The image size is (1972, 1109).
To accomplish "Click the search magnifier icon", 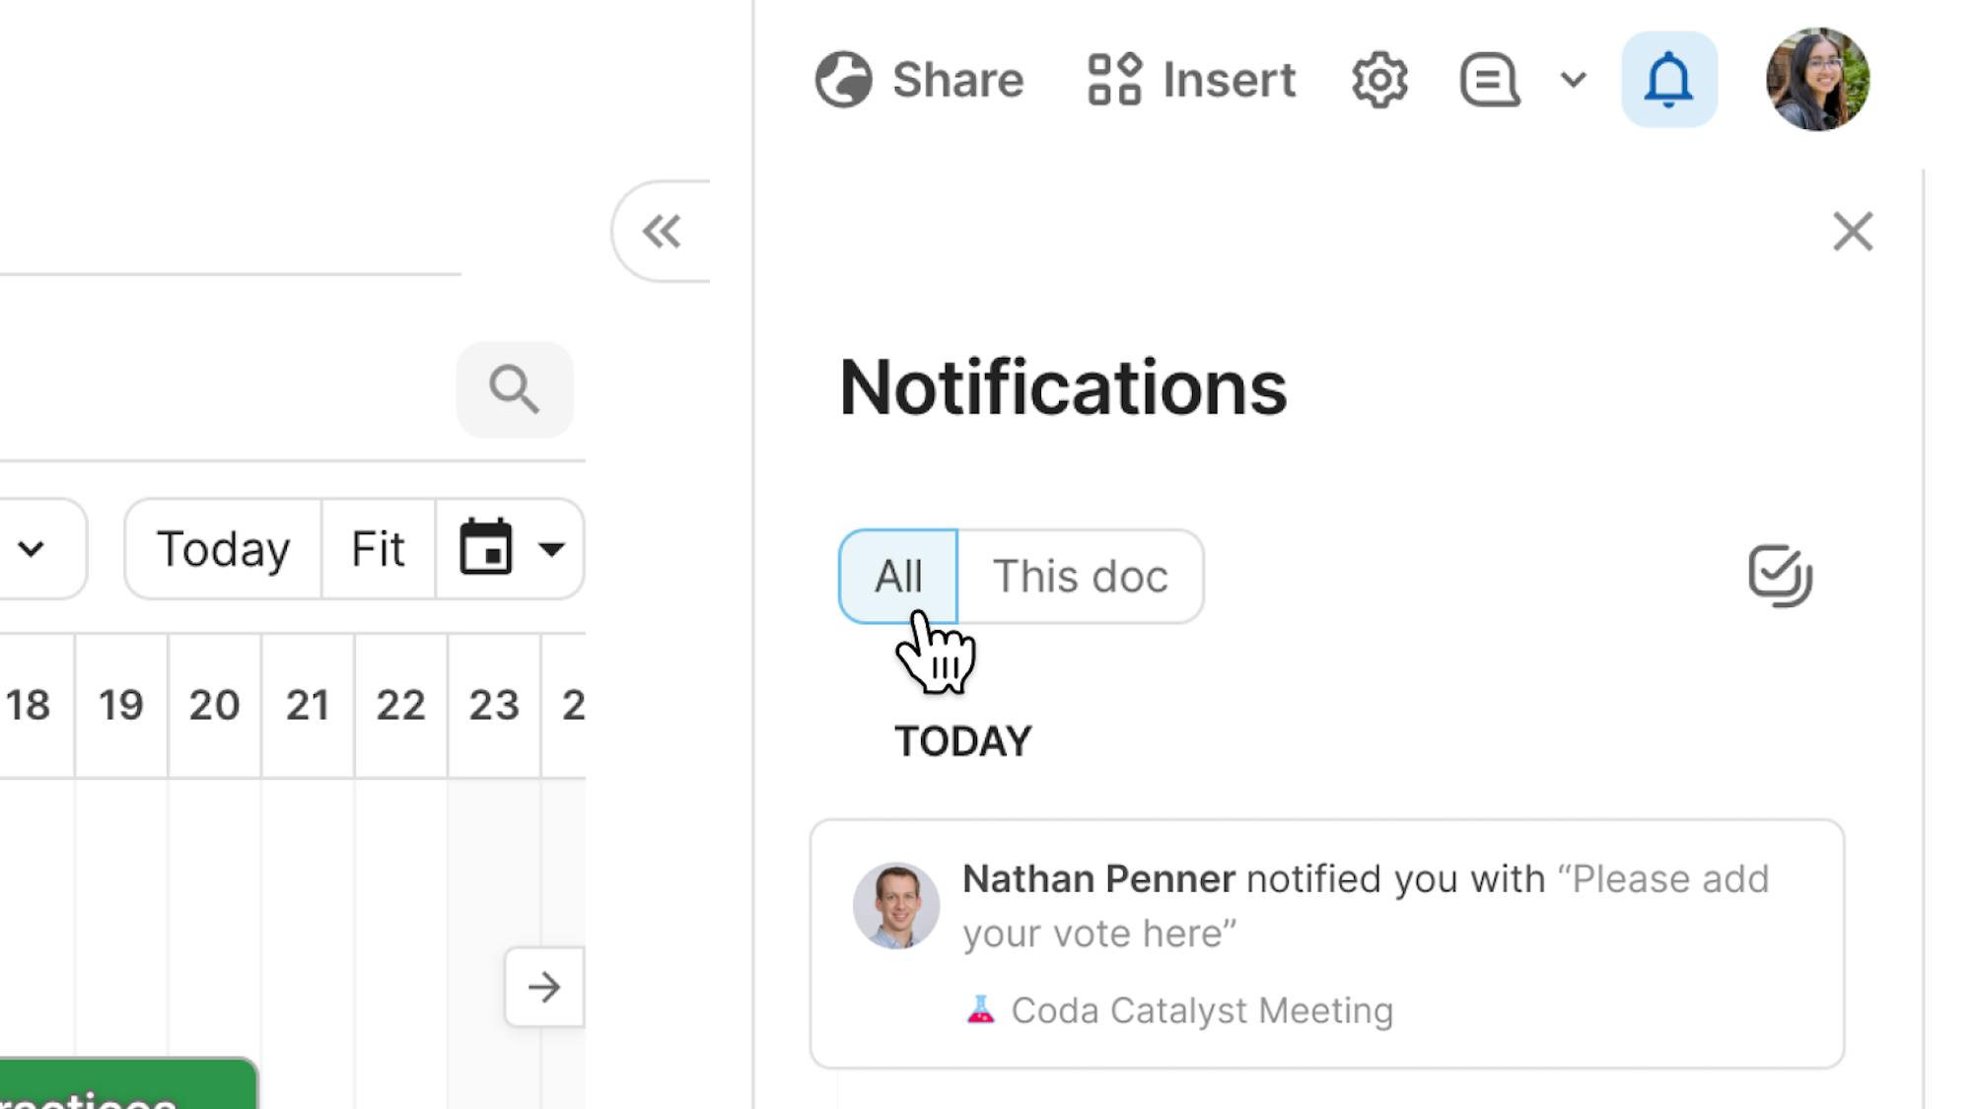I will [514, 389].
